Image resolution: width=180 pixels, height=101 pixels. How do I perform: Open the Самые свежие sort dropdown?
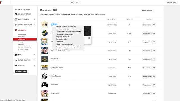[x=147, y=11]
